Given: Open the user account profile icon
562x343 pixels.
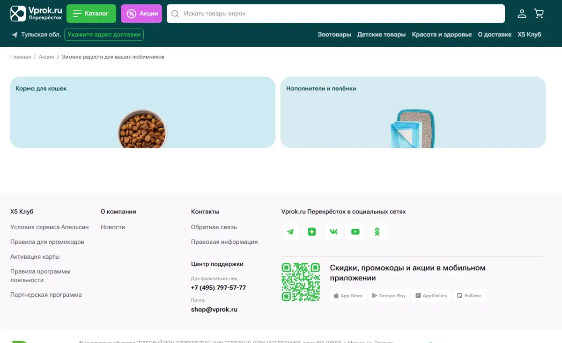Looking at the screenshot, I should pyautogui.click(x=522, y=14).
